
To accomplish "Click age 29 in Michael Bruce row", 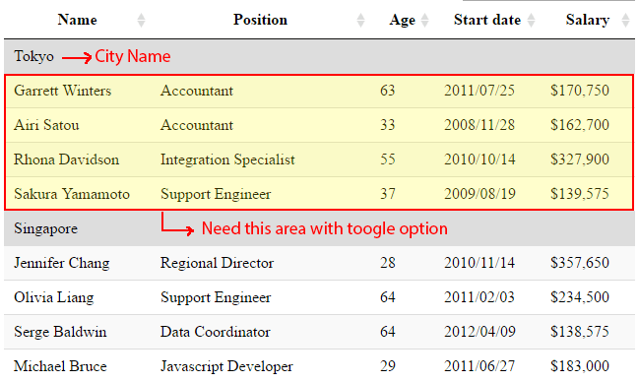I will [x=388, y=366].
